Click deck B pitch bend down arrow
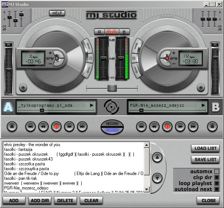 (136, 70)
